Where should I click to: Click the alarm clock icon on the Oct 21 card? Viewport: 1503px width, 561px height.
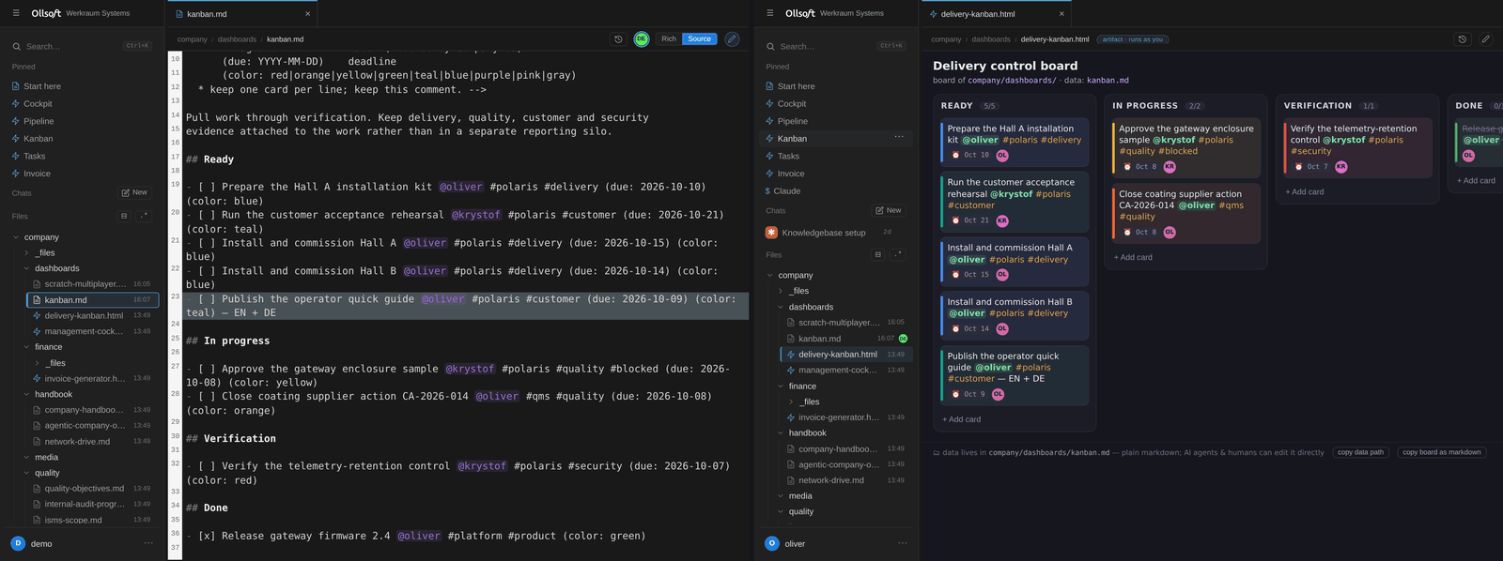(956, 220)
